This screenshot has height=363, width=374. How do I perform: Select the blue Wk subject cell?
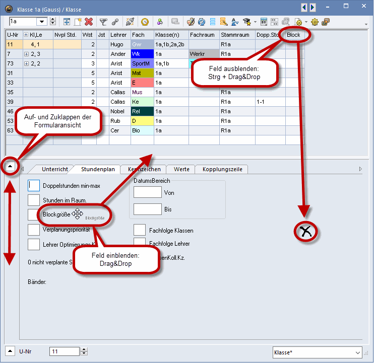tap(142, 54)
